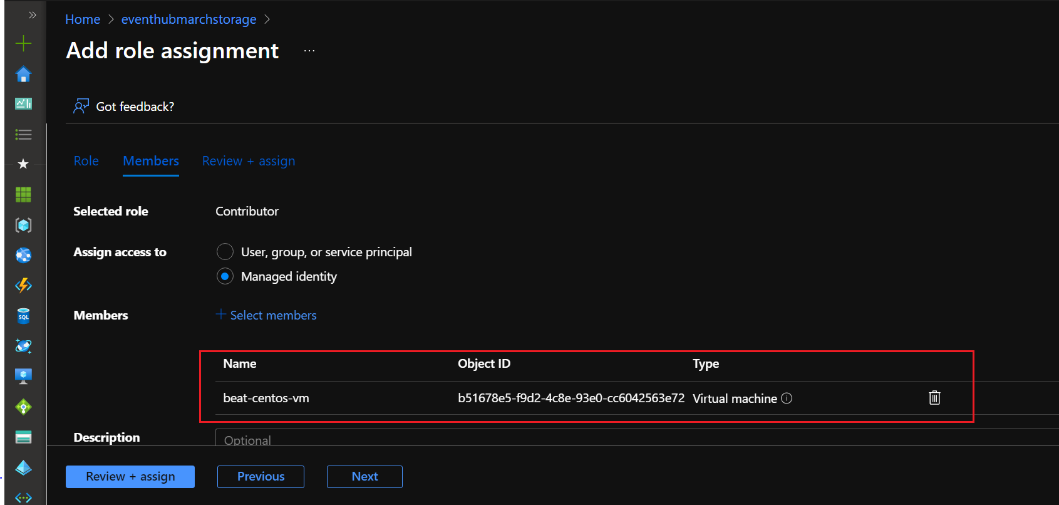Open the ellipsis menu beside Add role assignment
The image size is (1059, 505).
pyautogui.click(x=309, y=51)
